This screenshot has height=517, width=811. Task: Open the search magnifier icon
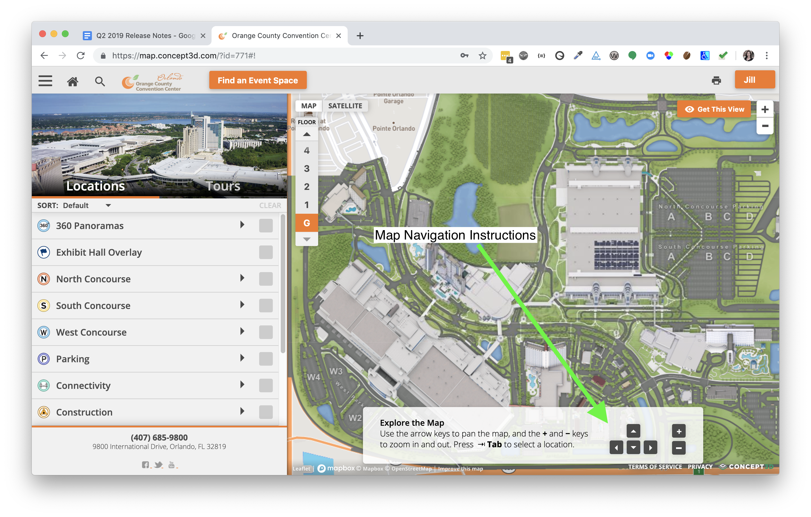[100, 81]
